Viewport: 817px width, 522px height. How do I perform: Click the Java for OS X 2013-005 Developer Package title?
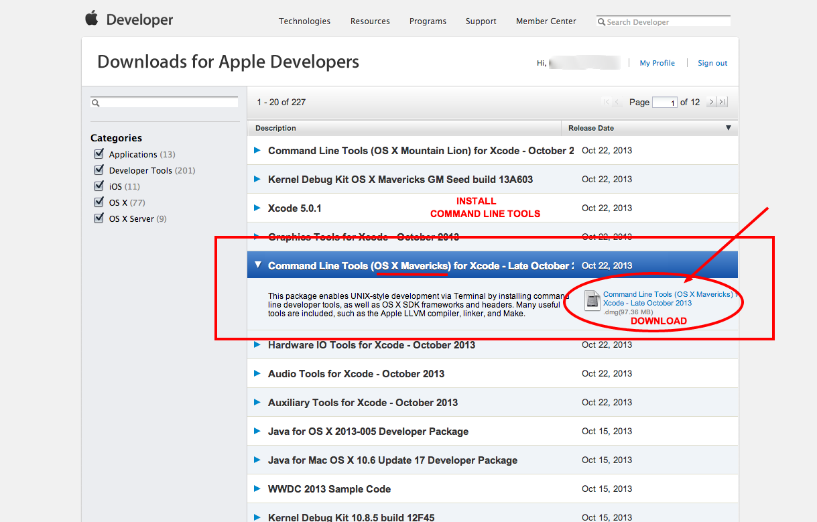pyautogui.click(x=368, y=432)
